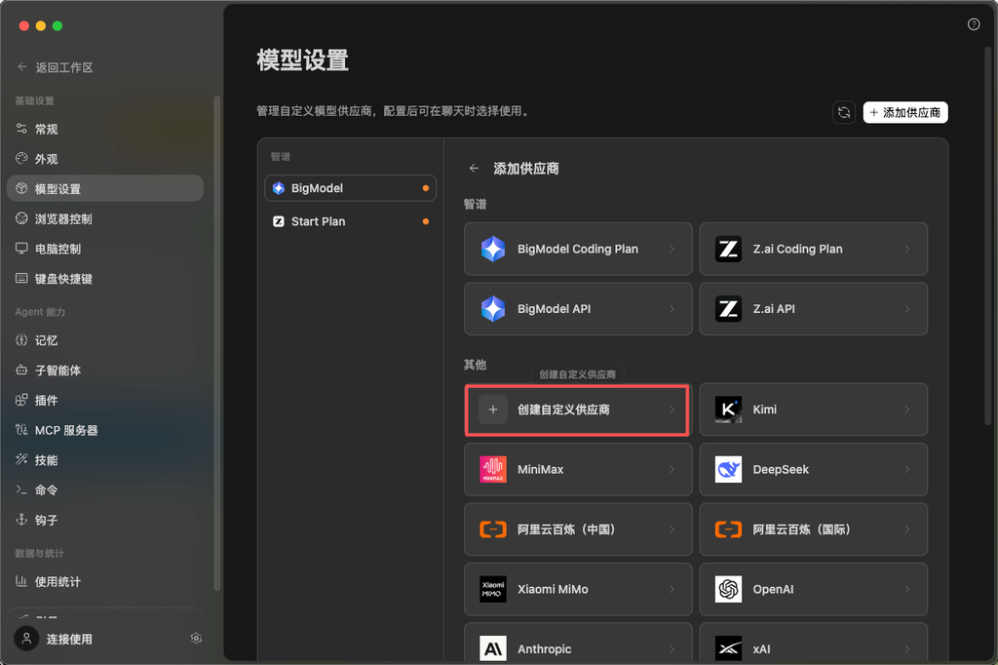
Task: Click the 返回工作区 back arrow icon
Action: (22, 67)
